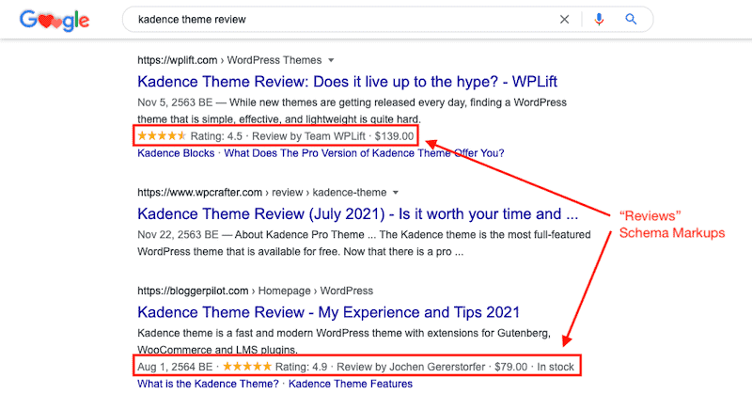Open the dropdown arrow next to wpcrafter.com URL
Screen dimensions: 752x409
pyautogui.click(x=396, y=193)
